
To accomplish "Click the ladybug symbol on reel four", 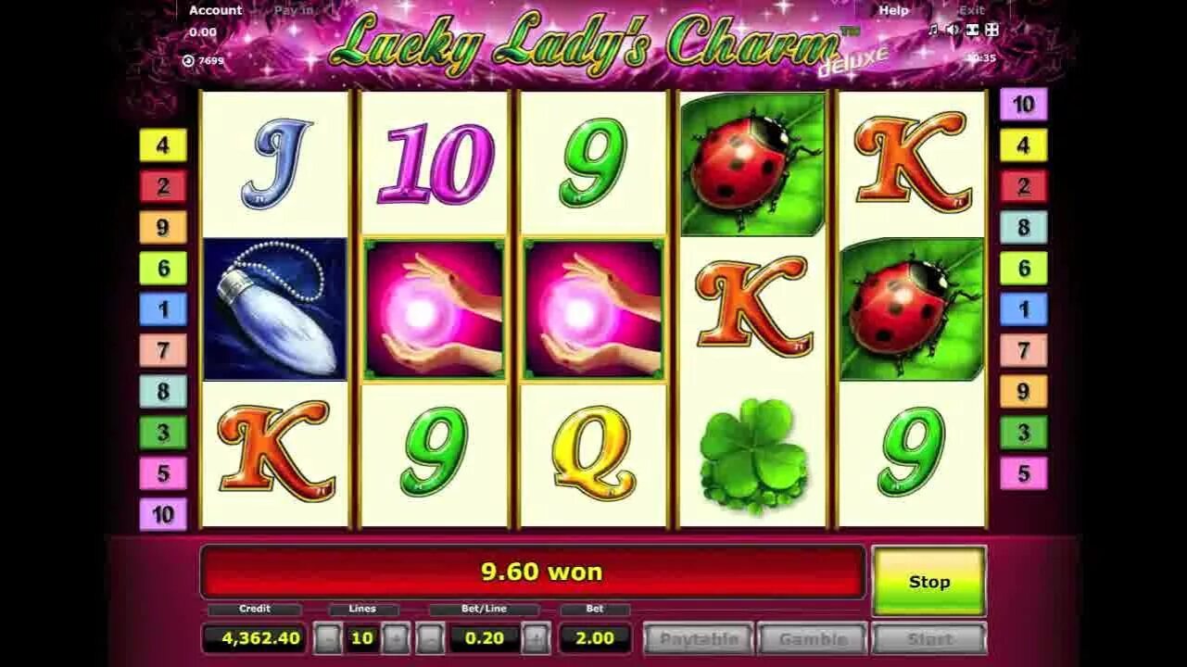I will (752, 164).
